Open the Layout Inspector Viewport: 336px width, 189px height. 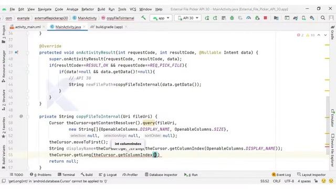[311, 175]
